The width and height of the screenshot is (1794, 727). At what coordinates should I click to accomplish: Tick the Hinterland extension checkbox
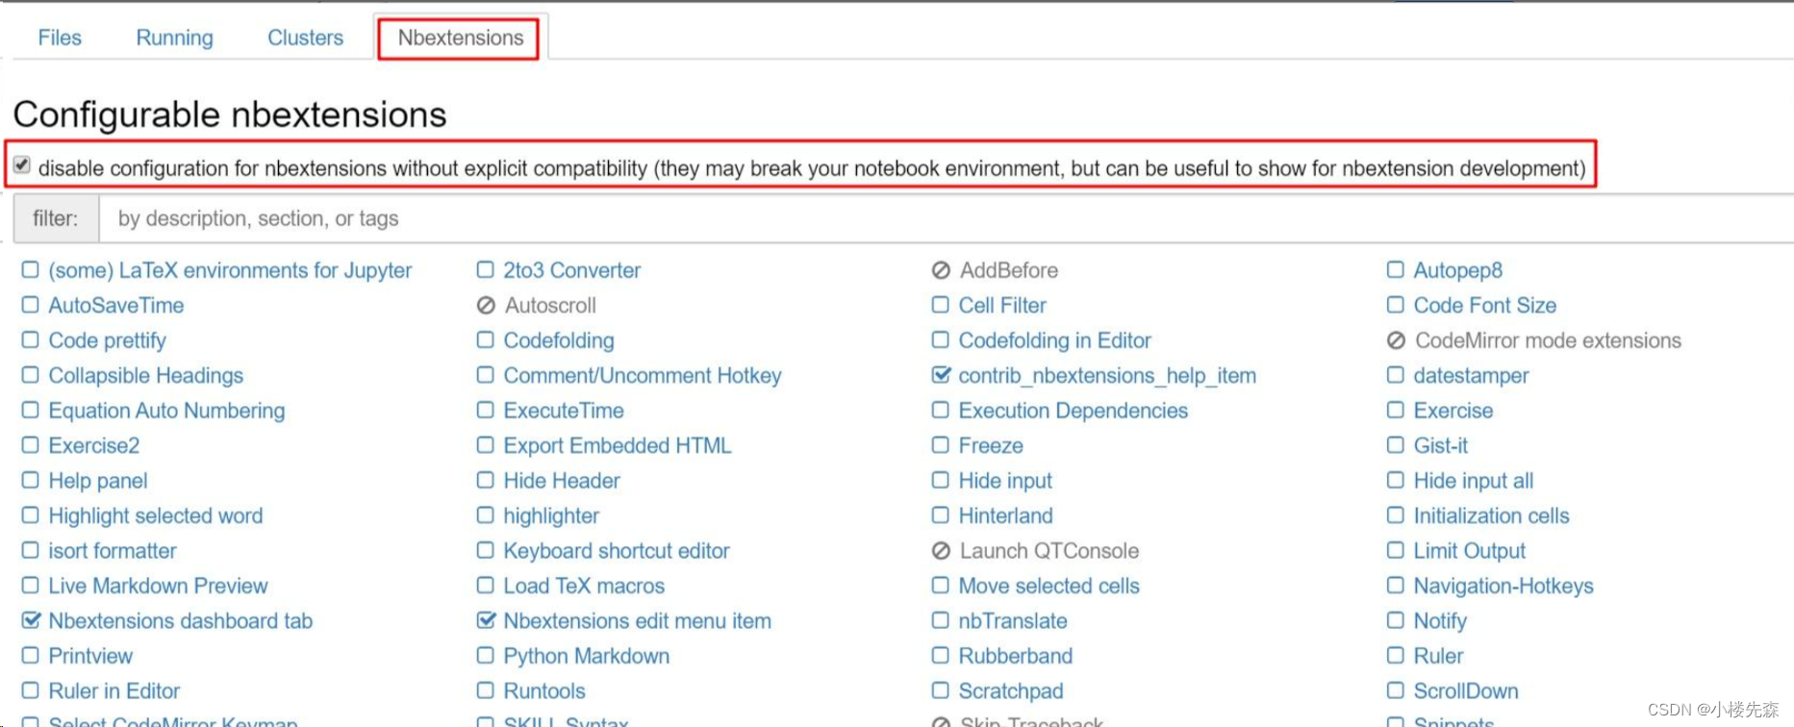click(941, 515)
